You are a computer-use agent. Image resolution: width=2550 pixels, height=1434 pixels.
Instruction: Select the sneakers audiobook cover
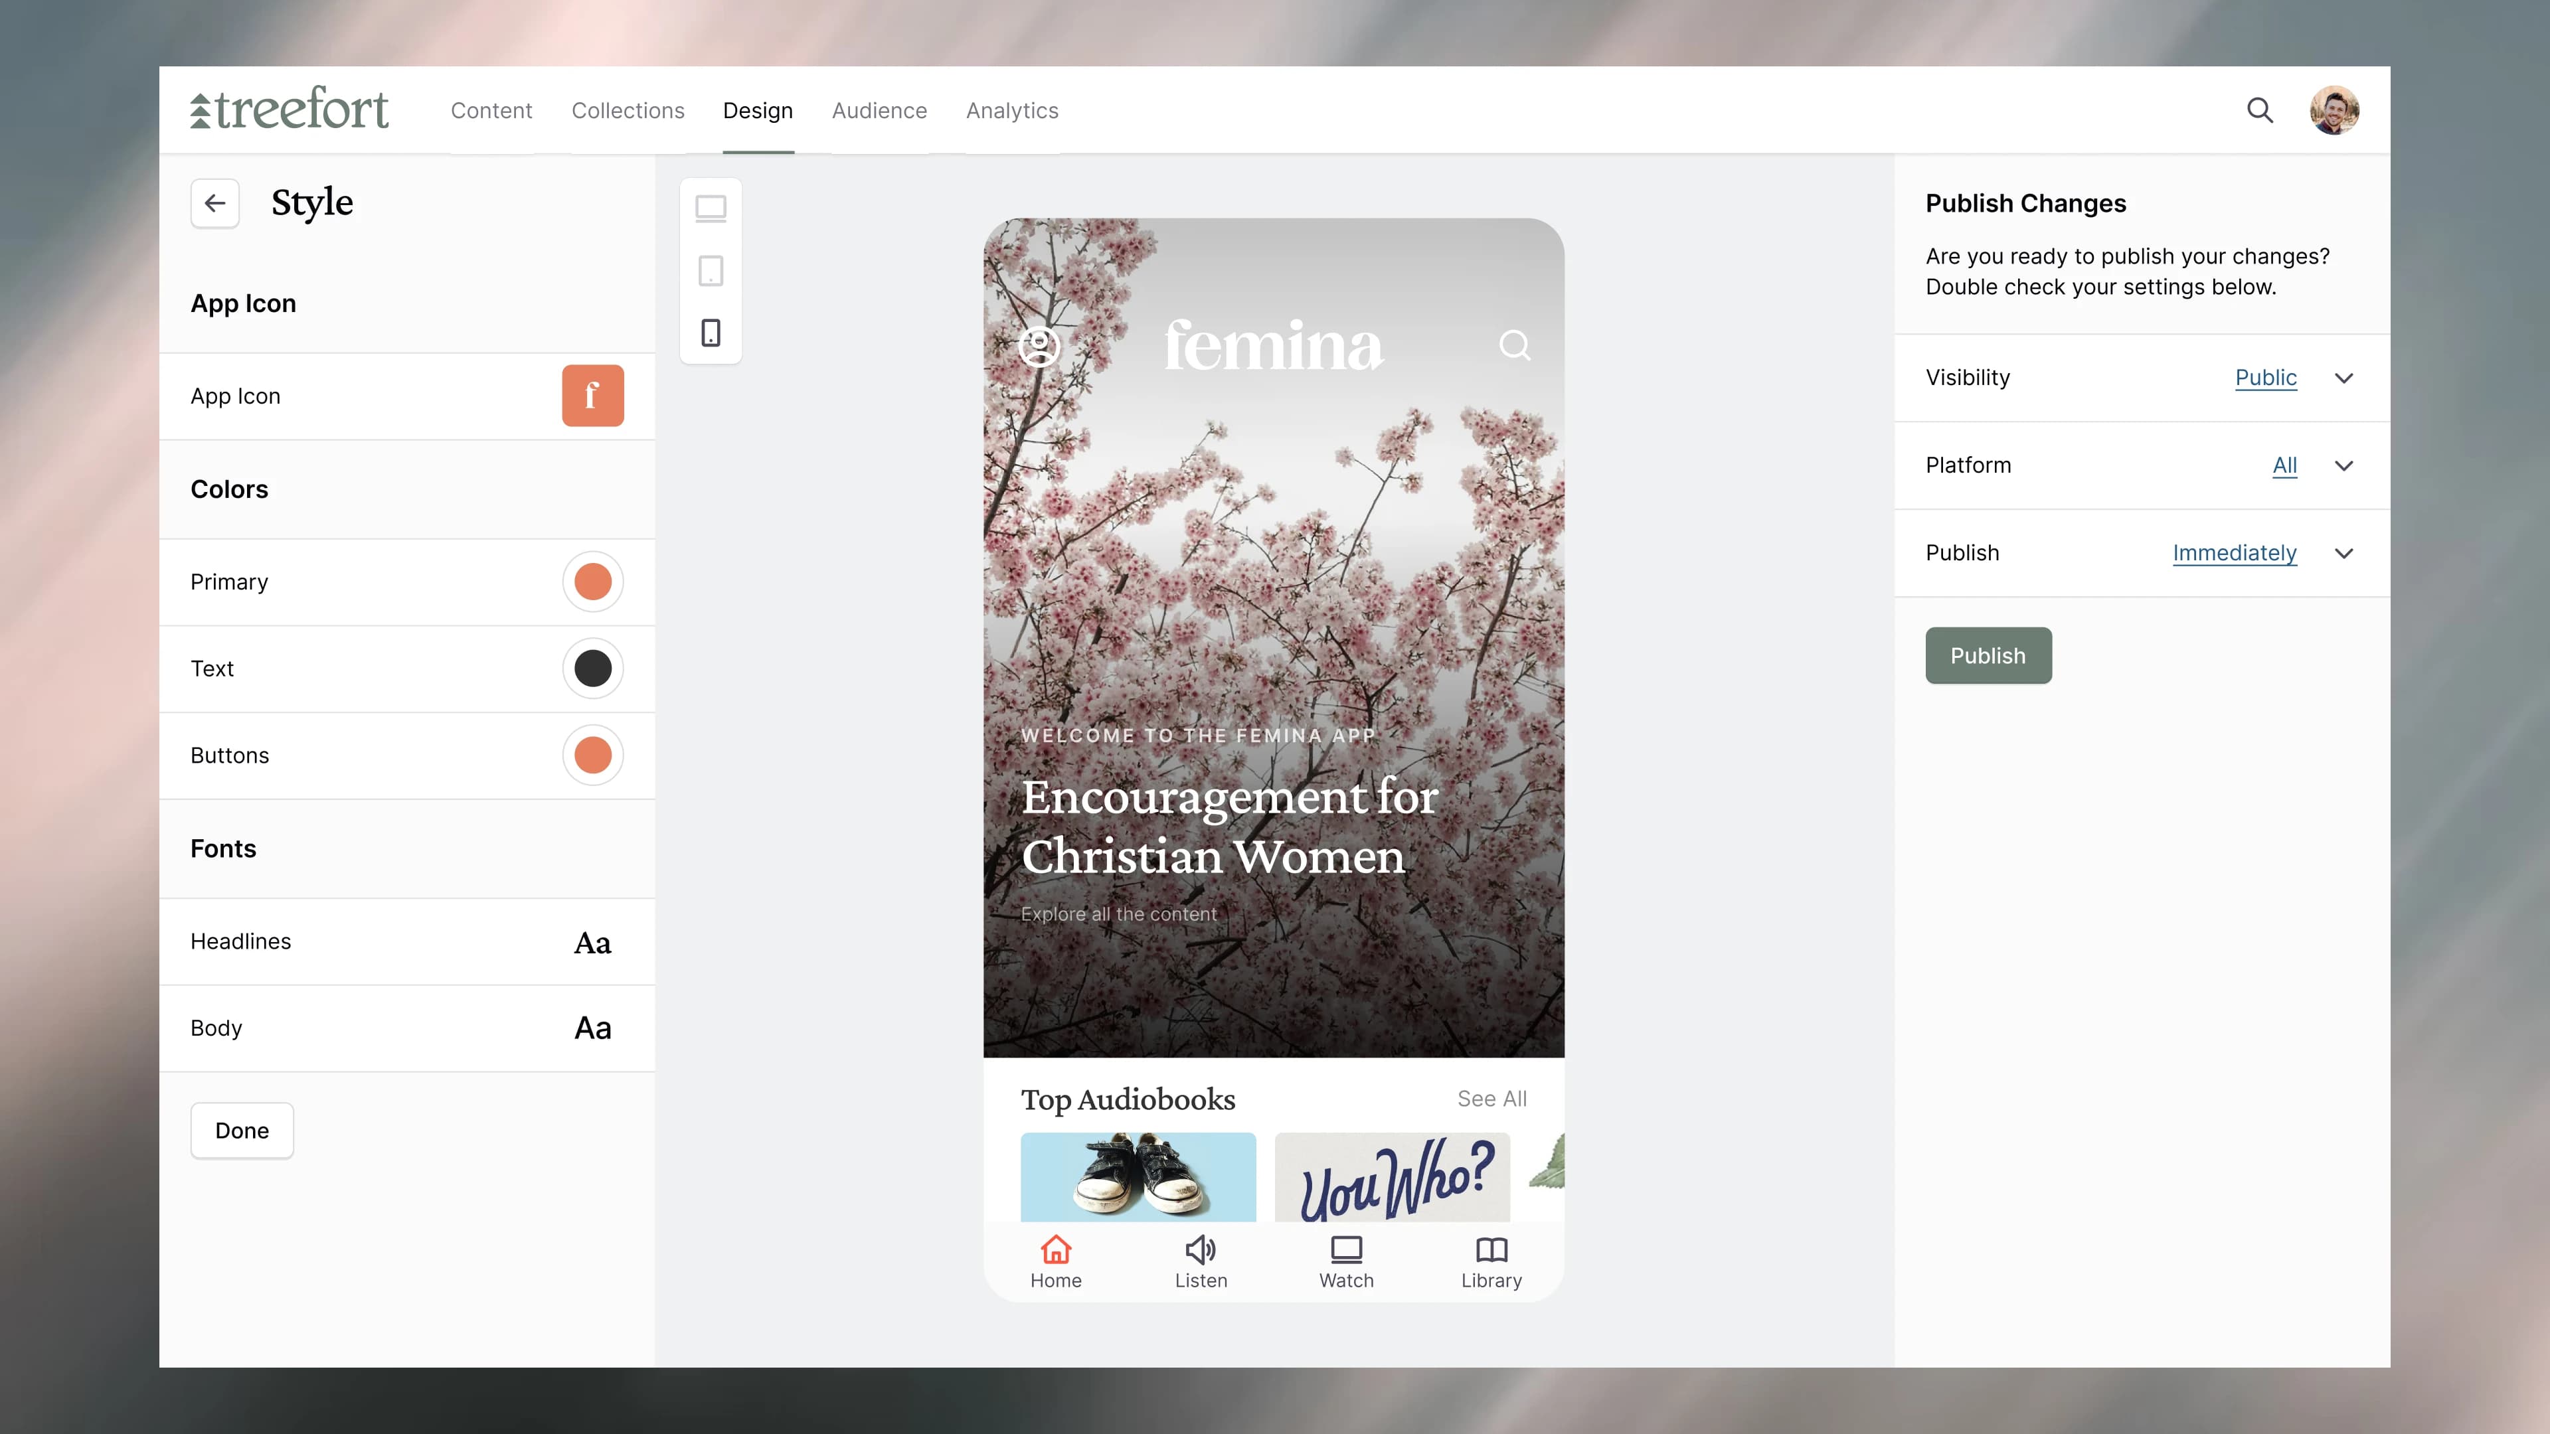(1138, 1176)
